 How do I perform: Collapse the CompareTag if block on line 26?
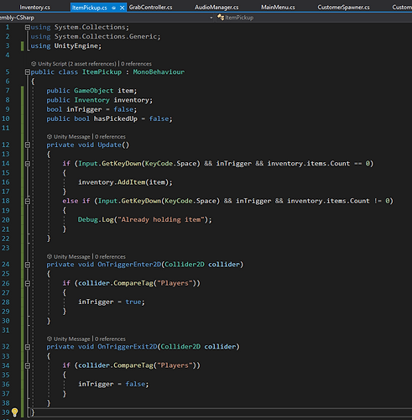(x=28, y=283)
